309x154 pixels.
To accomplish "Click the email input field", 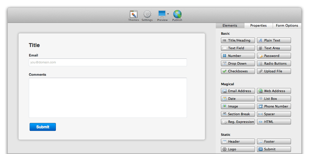I will point(108,62).
